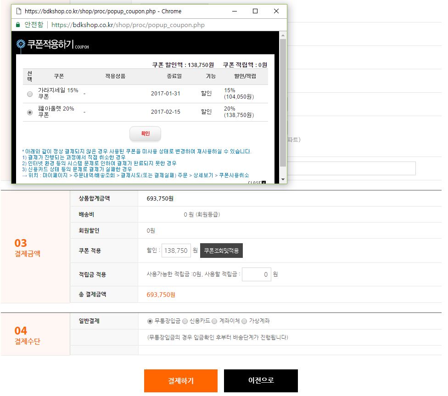Click the 쿠폰조회및적용 button
The image size is (448, 396).
[x=221, y=251]
